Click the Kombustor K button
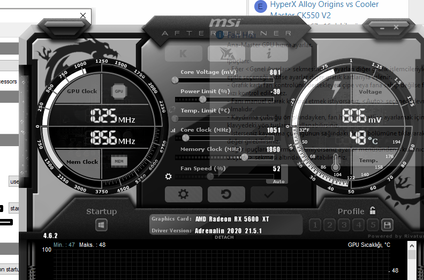 (183, 54)
